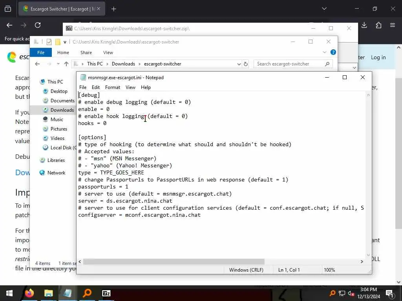
Task: Click Firefox's back arrow button
Action: tap(9, 25)
